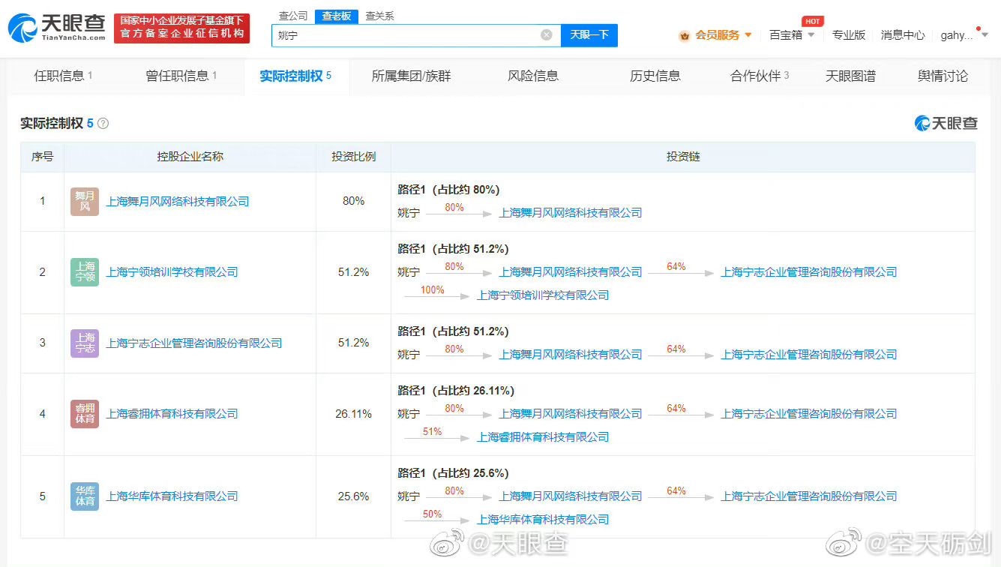1001x567 pixels.
Task: Click the 上海宁领 company logo
Action: (x=85, y=272)
